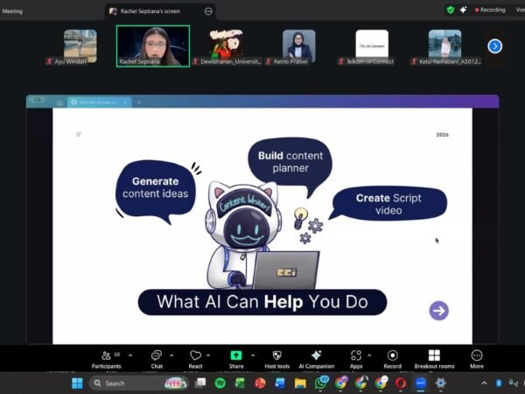The height and width of the screenshot is (394, 525).
Task: Open the React menu
Action: pos(195,360)
